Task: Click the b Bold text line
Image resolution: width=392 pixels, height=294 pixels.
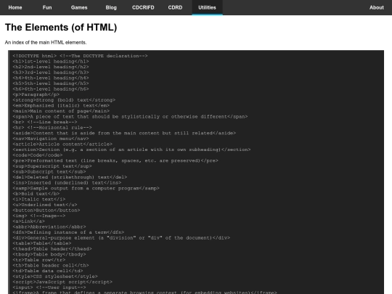Action: [x=36, y=194]
